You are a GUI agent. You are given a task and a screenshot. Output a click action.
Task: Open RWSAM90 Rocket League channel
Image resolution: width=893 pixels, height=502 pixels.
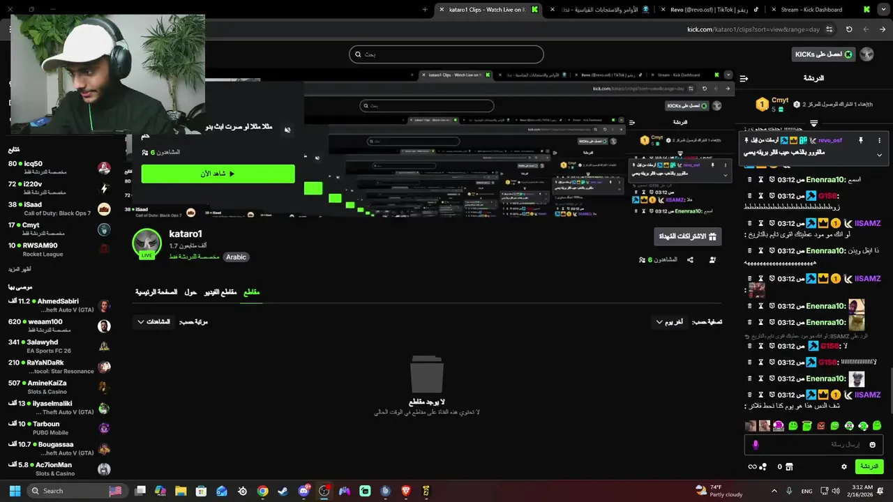click(59, 249)
